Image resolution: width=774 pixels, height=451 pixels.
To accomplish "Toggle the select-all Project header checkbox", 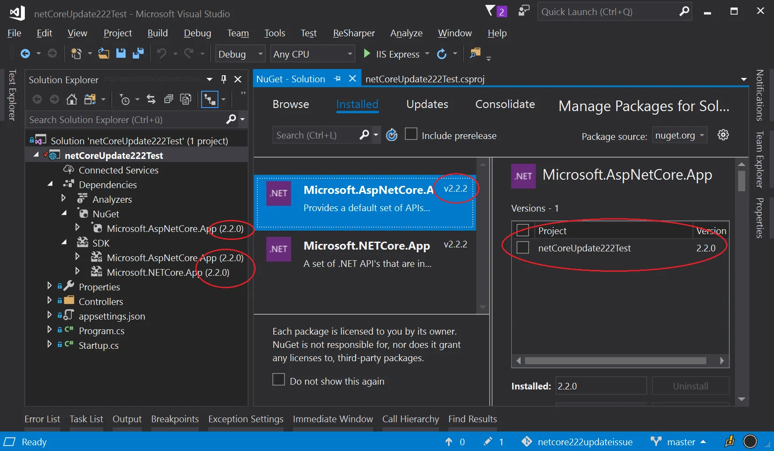I will point(523,230).
